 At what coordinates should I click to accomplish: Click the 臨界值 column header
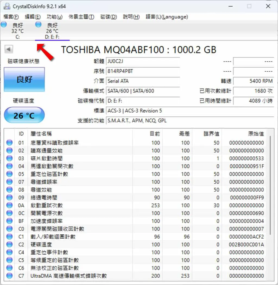[x=207, y=134]
